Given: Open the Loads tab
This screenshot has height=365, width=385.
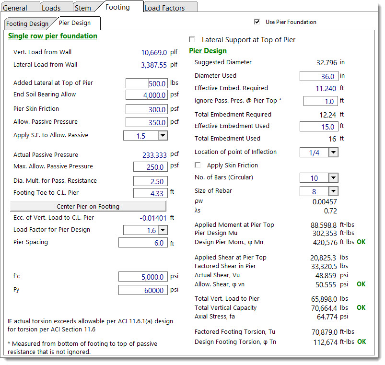Looking at the screenshot, I should [x=51, y=8].
